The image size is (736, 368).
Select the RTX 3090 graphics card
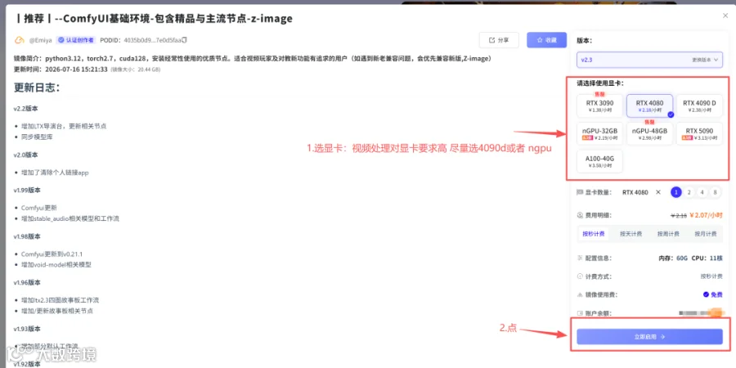coord(600,105)
